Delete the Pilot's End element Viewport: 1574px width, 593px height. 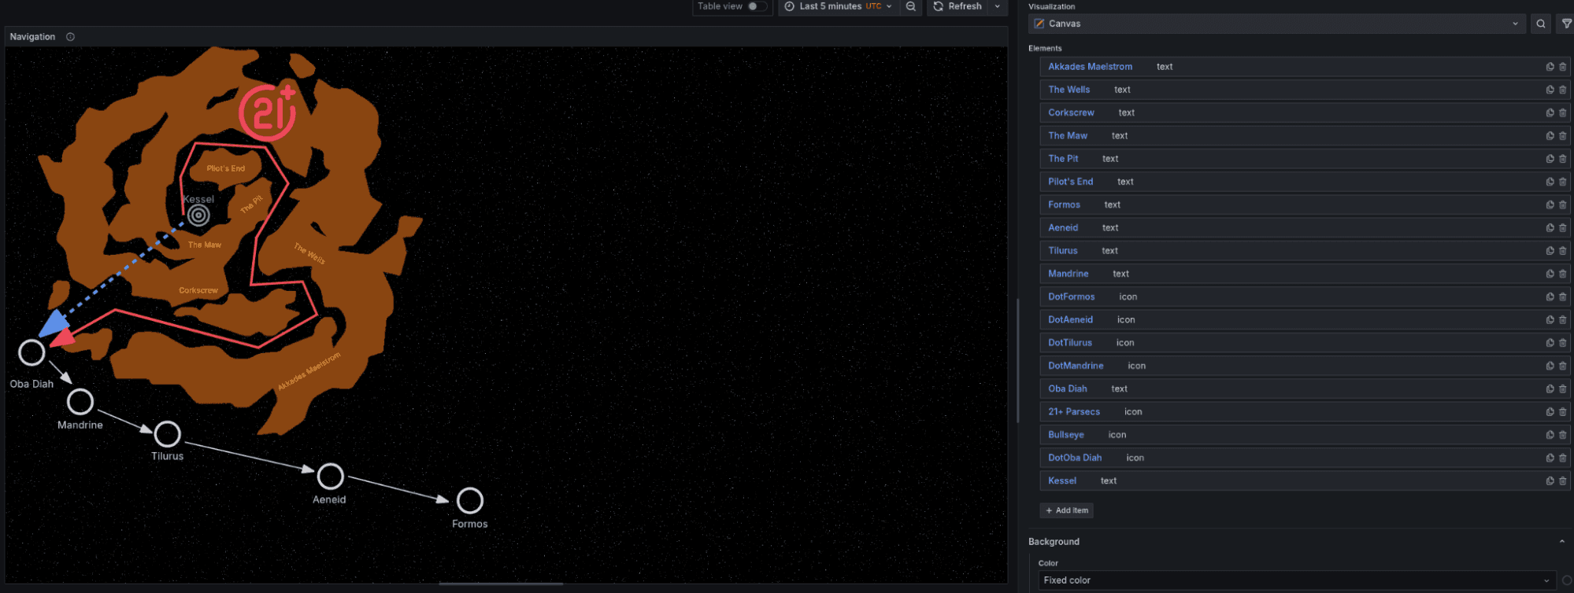tap(1563, 182)
